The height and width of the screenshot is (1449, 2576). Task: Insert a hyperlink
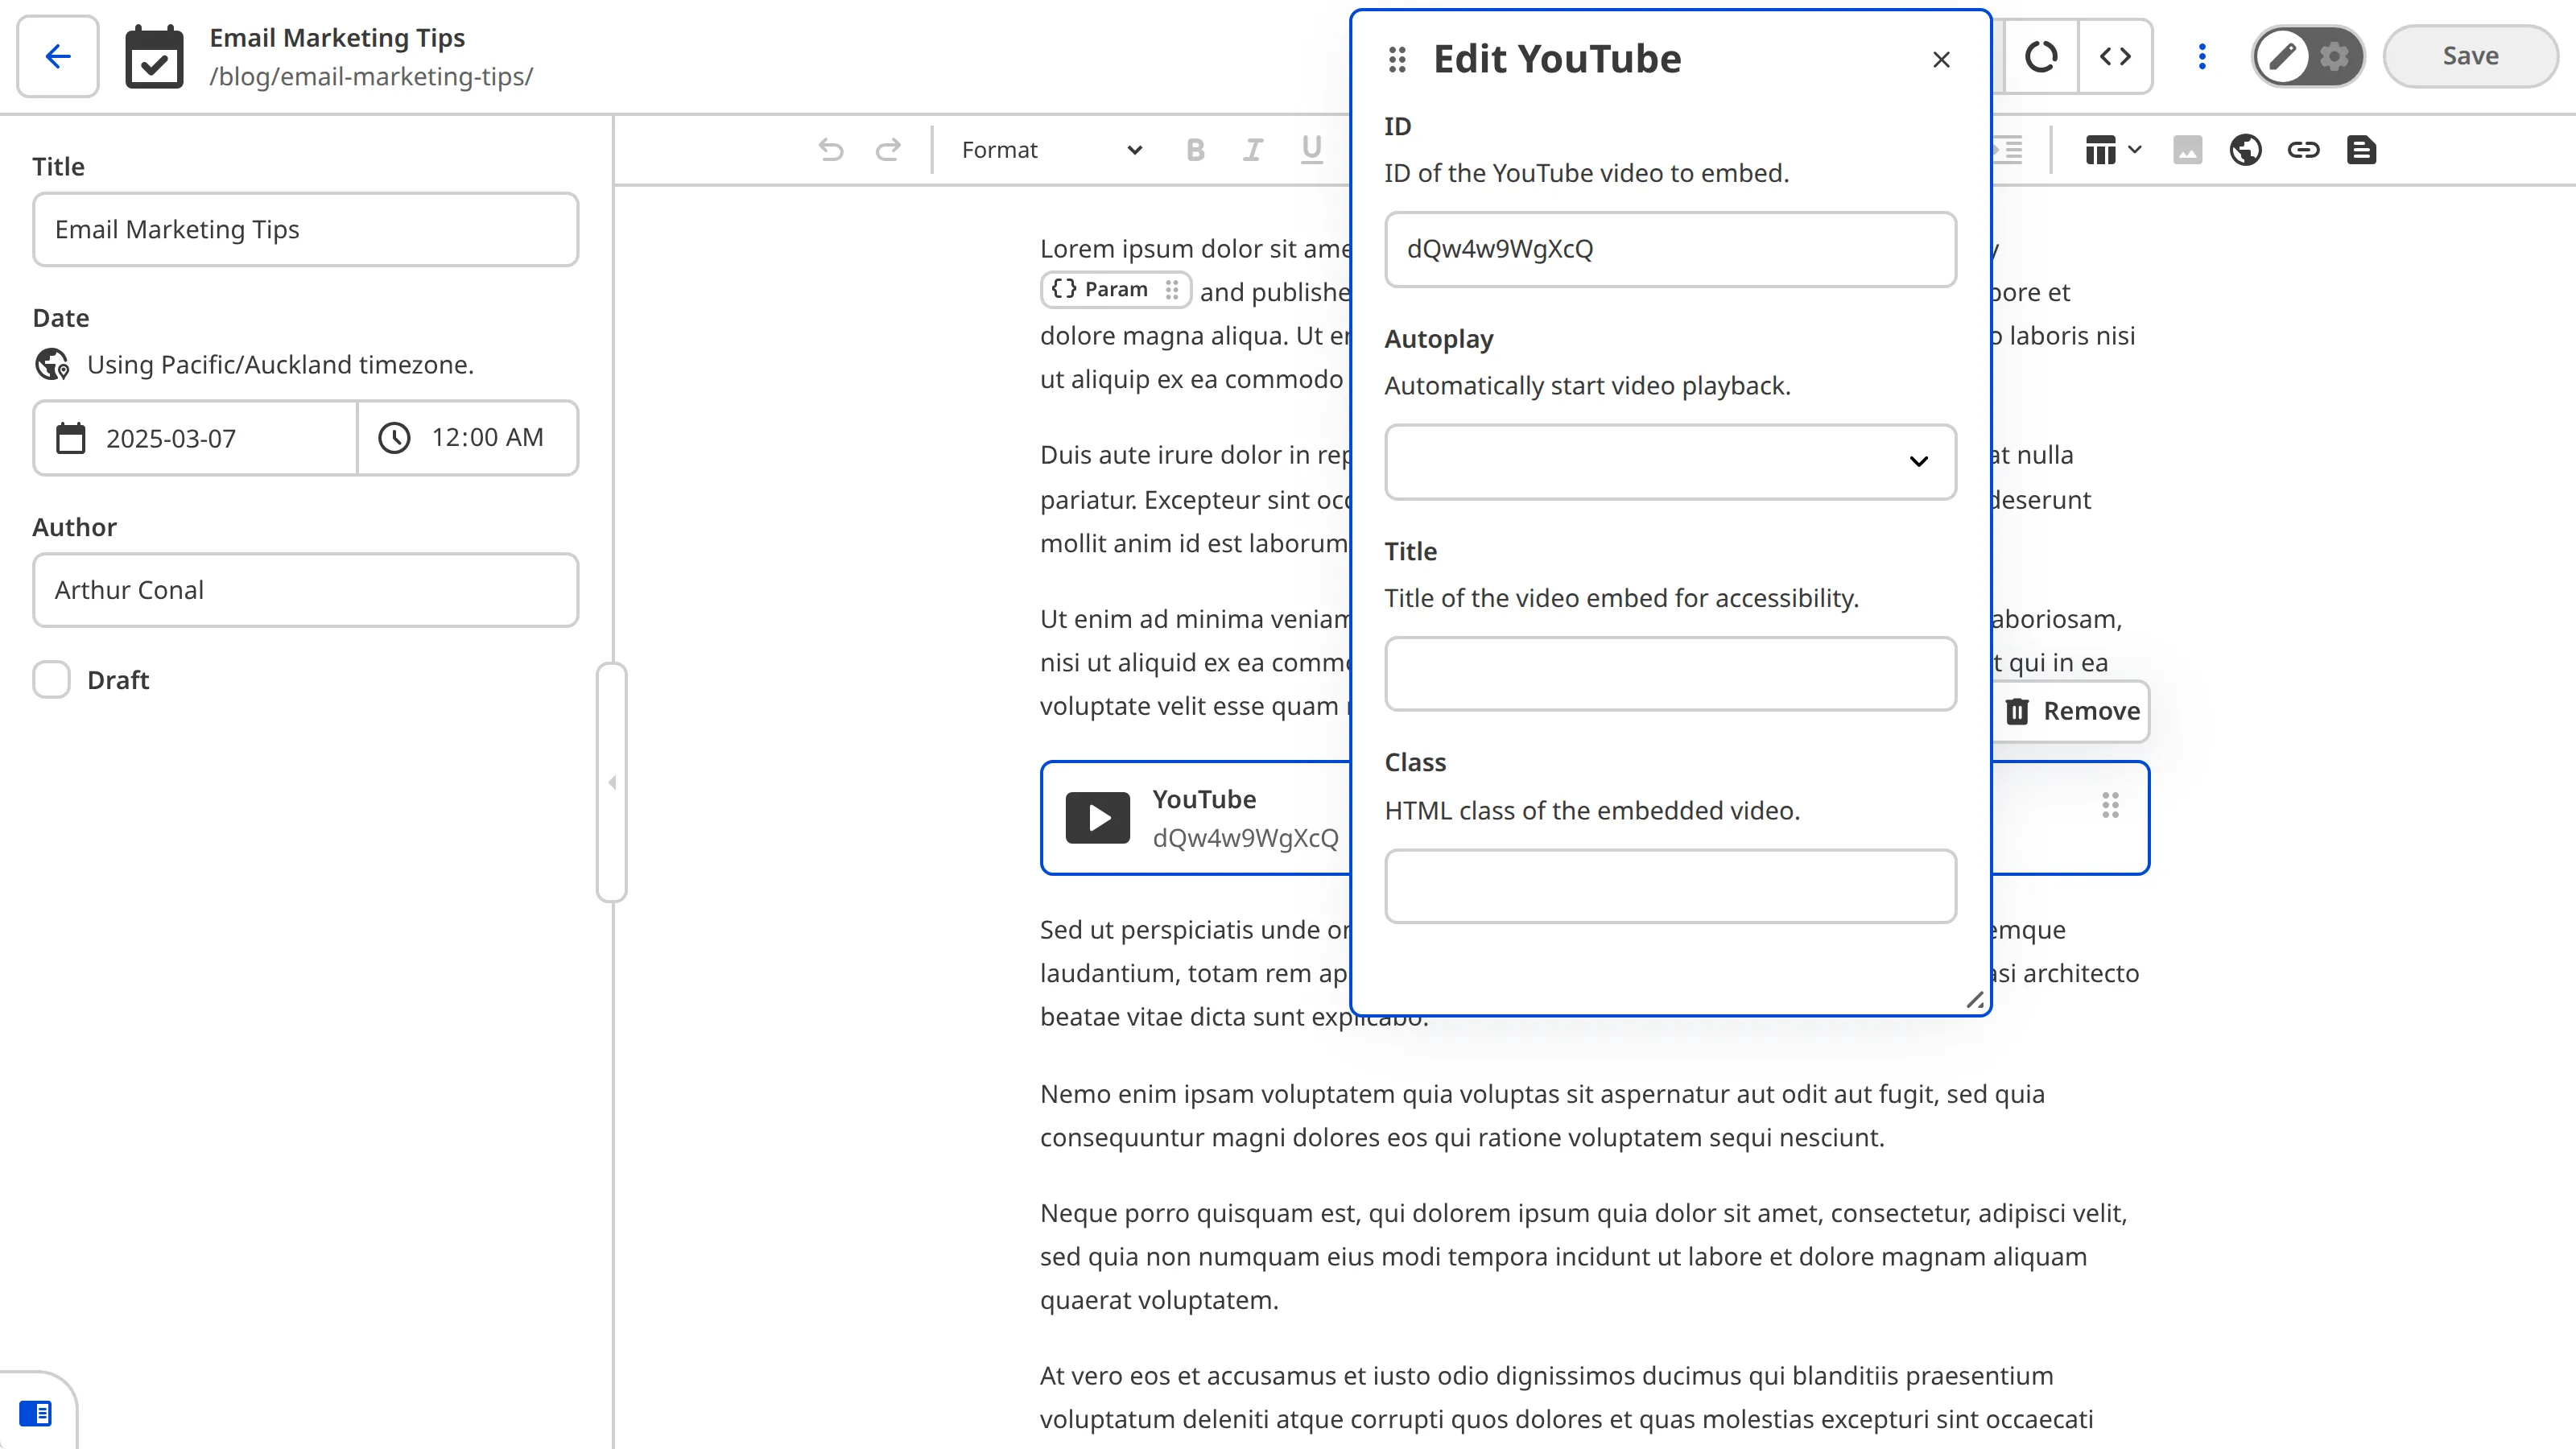pos(2303,150)
